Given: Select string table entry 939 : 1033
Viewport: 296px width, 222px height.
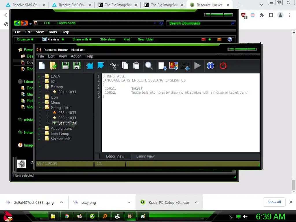Looking at the screenshot, I should pyautogui.click(x=67, y=118).
